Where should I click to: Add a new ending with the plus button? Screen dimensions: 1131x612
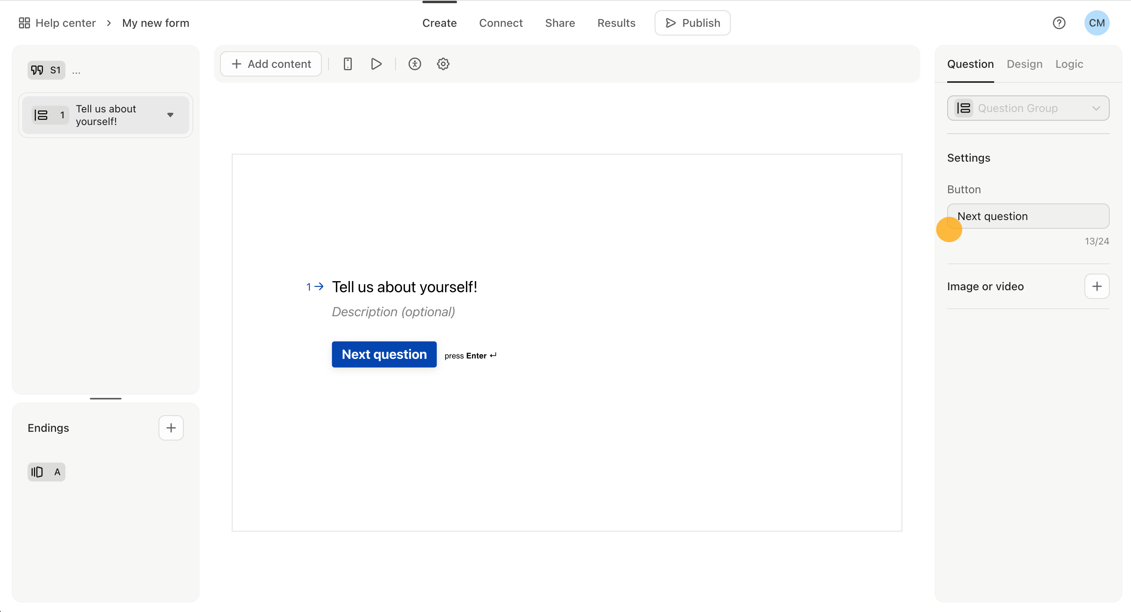click(171, 427)
